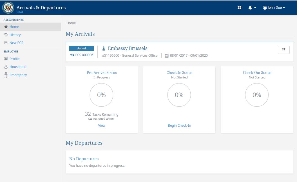Click the Arrivals & Departures title
Screen dimensions: 297x182
click(41, 8)
